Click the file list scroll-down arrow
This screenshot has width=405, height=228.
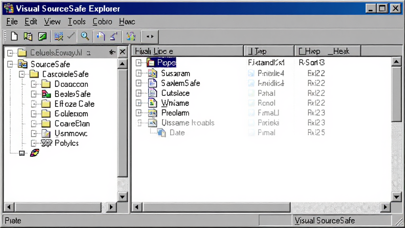pyautogui.click(x=396, y=197)
